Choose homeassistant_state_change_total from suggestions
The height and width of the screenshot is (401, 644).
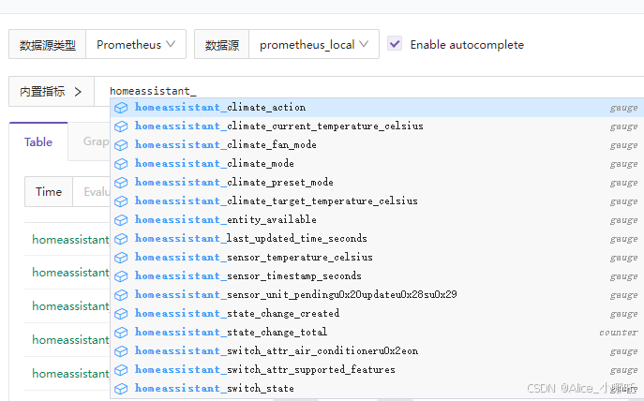click(377, 332)
